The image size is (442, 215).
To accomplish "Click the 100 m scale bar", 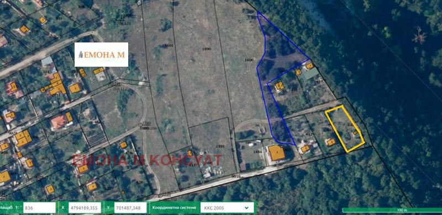I will click(x=392, y=210).
